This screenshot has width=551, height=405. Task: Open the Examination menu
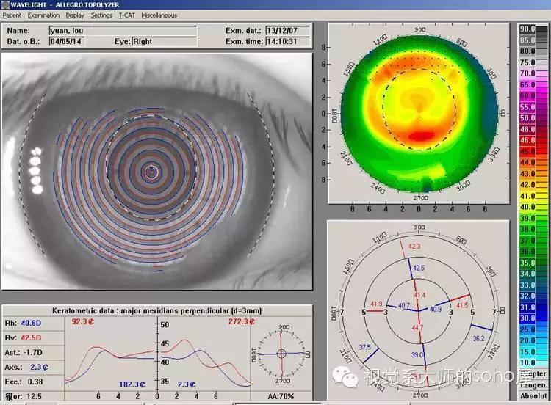pos(43,15)
